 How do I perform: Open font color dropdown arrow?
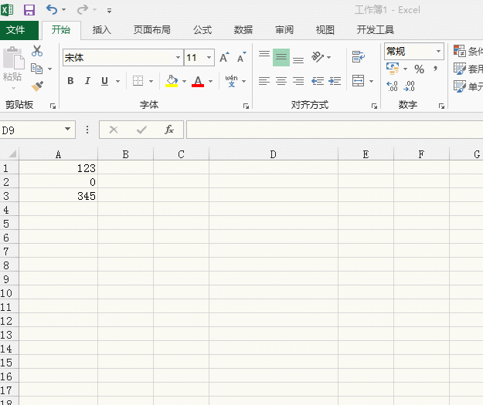point(211,81)
